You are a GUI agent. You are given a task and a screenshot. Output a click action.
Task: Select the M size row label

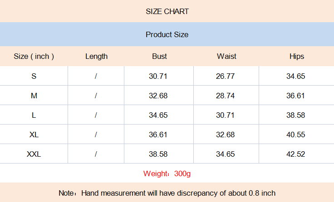[x=34, y=96]
